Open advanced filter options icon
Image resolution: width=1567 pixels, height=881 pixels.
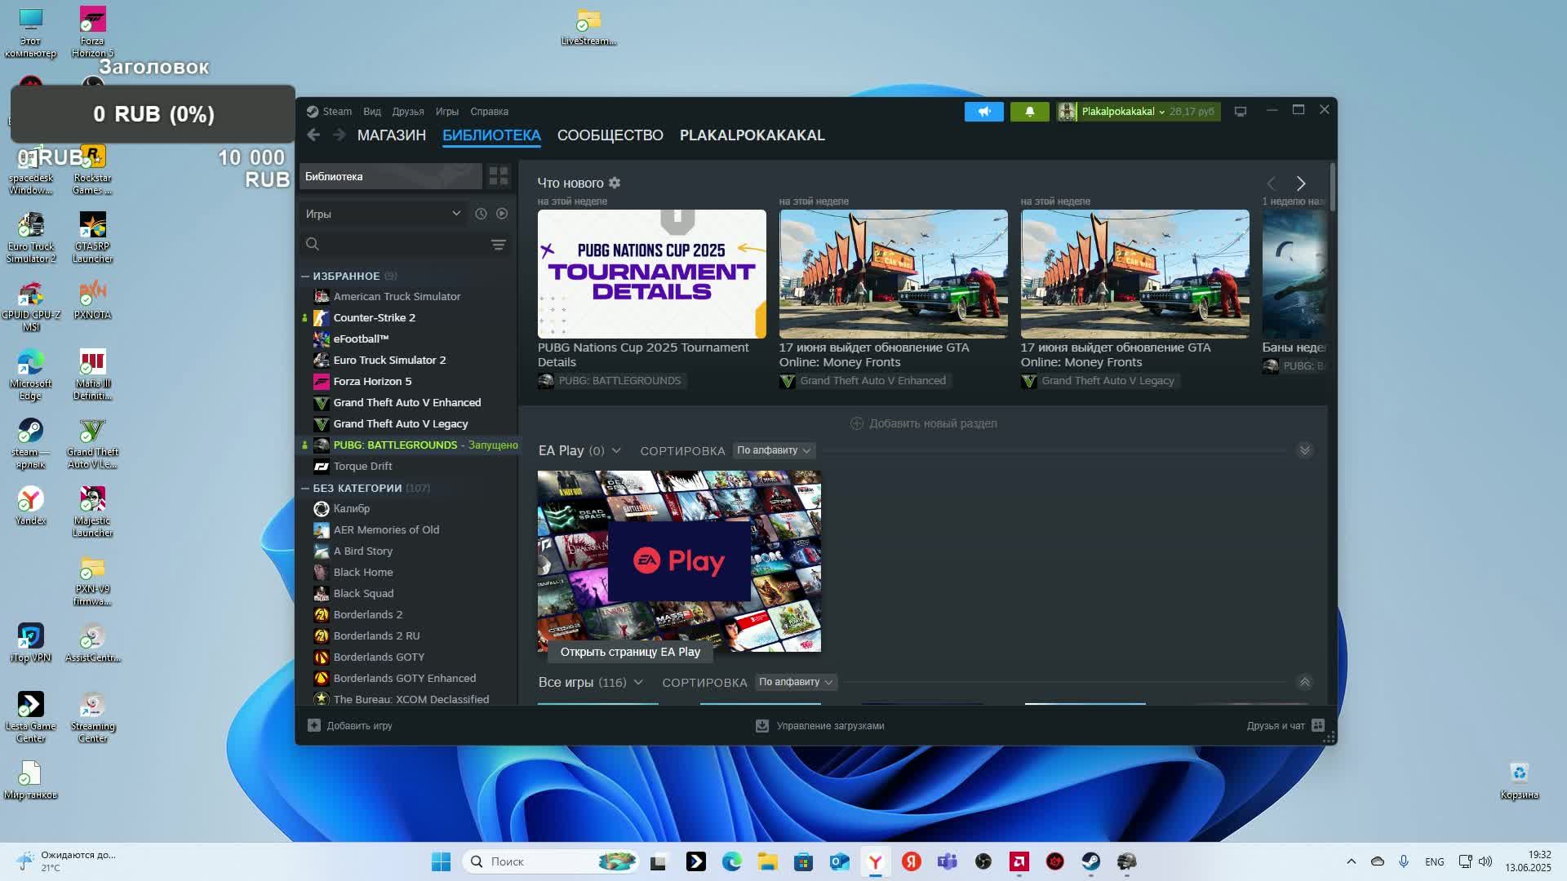pyautogui.click(x=498, y=245)
